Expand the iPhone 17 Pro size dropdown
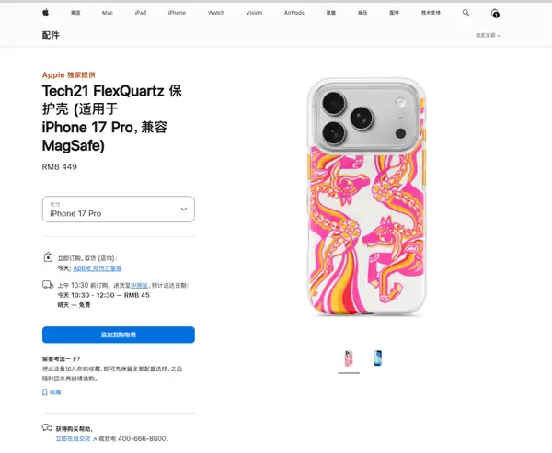Image resolution: width=552 pixels, height=453 pixels. click(118, 209)
